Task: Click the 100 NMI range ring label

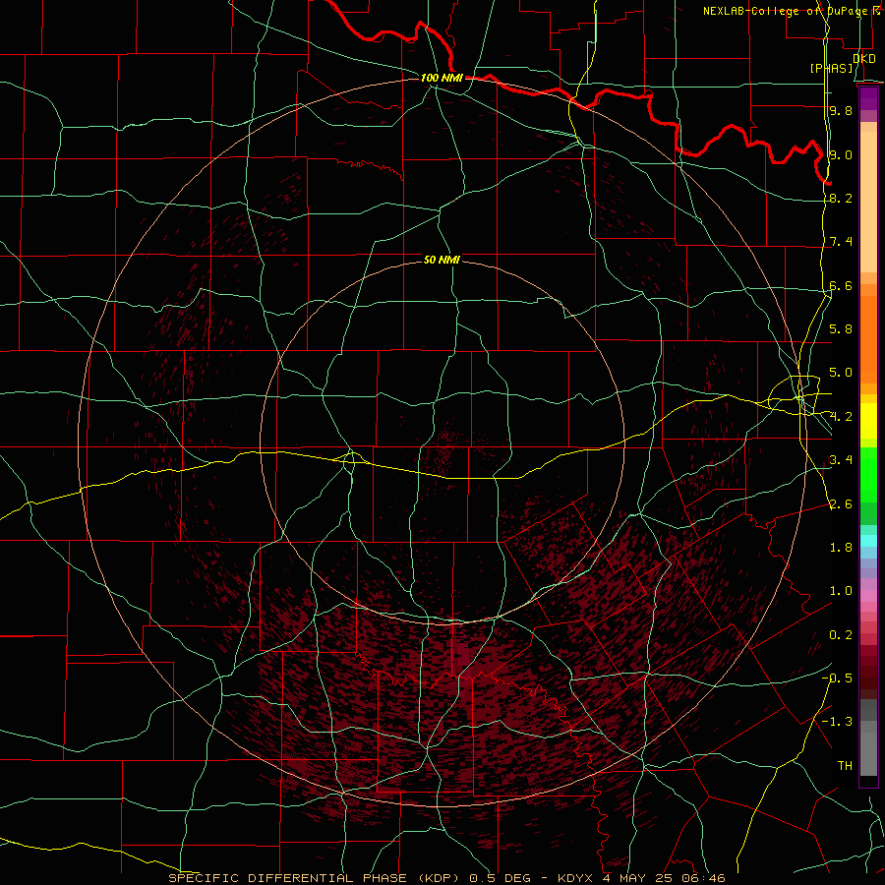Action: click(442, 78)
